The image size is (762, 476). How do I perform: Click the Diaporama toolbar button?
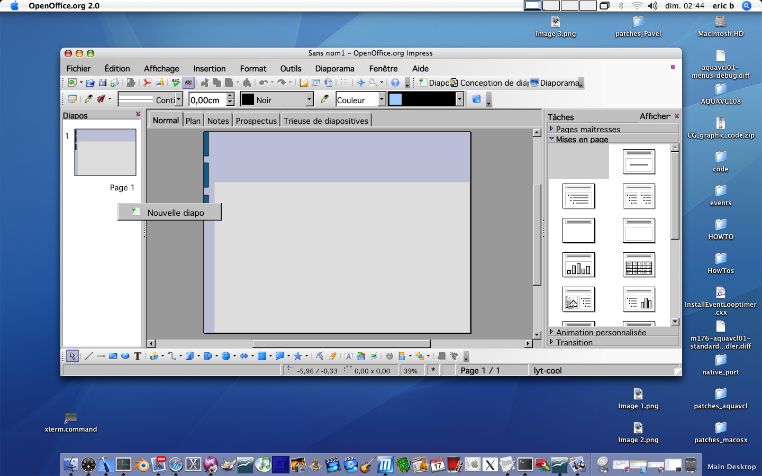[x=555, y=83]
